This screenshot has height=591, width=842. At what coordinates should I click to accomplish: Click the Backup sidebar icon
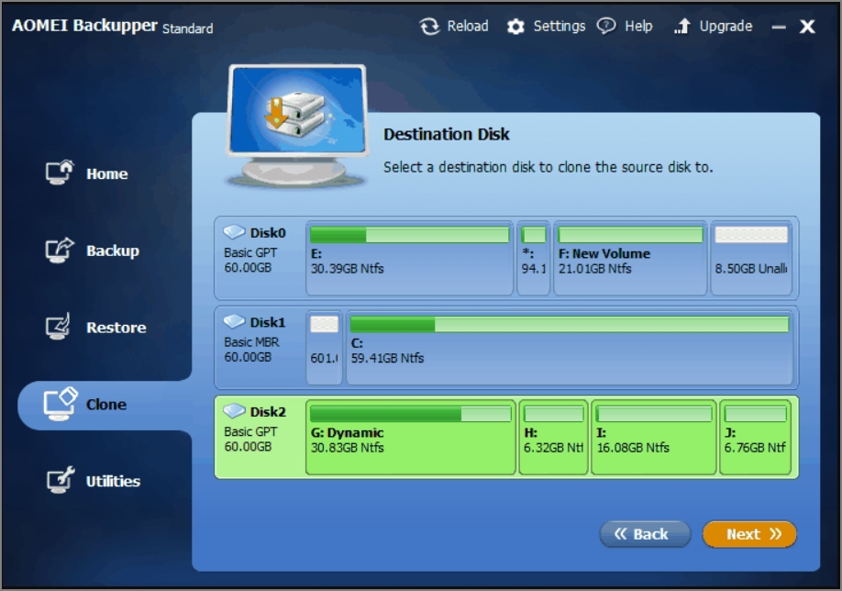click(60, 250)
